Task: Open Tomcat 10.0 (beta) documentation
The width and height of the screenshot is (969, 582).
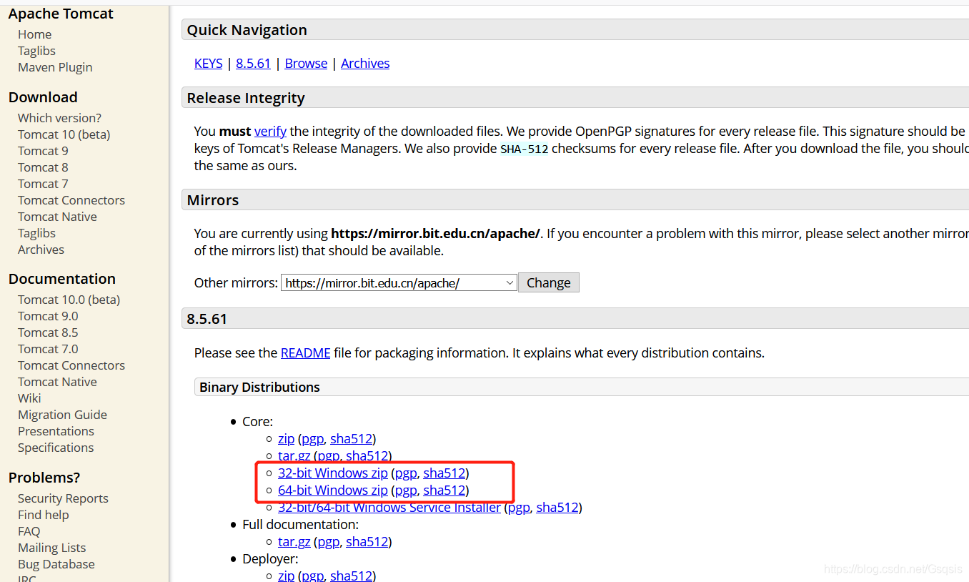Action: tap(69, 300)
